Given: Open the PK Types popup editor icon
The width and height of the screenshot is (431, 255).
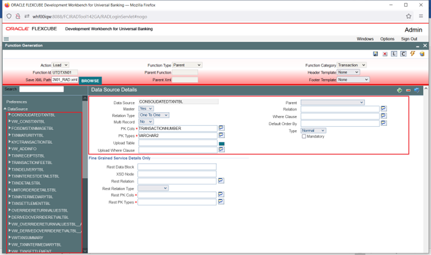Looking at the screenshot, I should click(222, 135).
